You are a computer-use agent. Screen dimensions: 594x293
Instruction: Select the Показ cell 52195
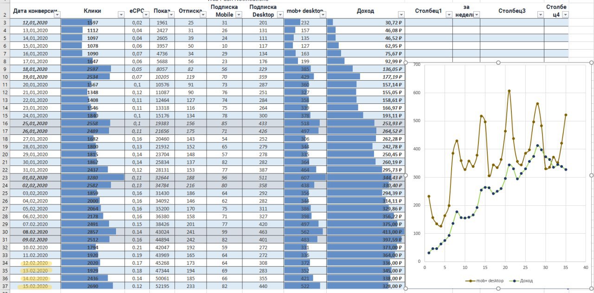[x=162, y=286]
